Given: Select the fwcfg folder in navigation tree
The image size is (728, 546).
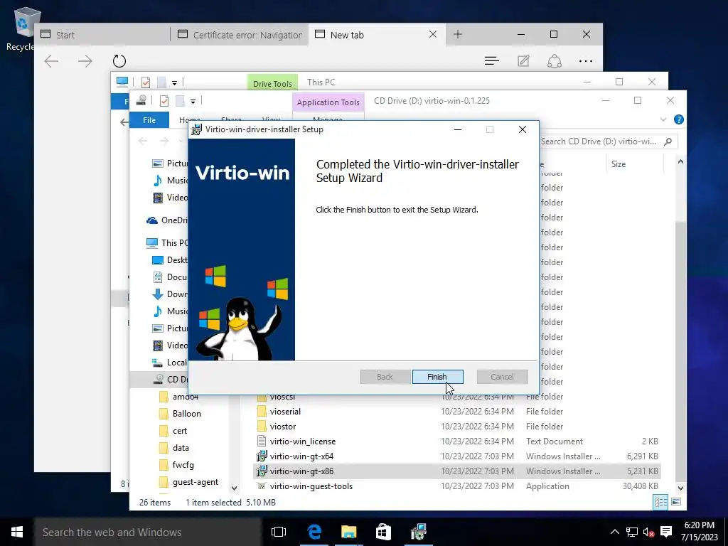Looking at the screenshot, I should [183, 465].
